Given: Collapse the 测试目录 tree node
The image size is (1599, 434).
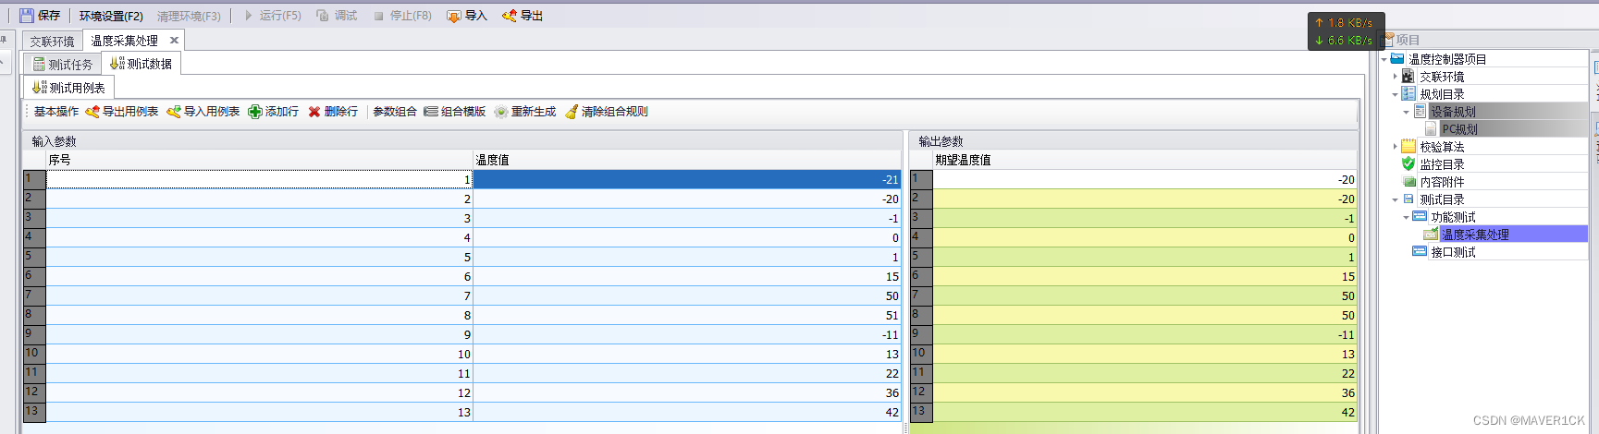Looking at the screenshot, I should [x=1395, y=199].
